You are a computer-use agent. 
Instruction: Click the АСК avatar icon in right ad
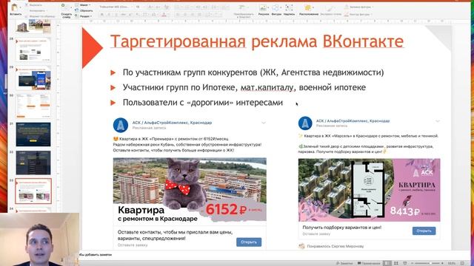[x=305, y=123]
